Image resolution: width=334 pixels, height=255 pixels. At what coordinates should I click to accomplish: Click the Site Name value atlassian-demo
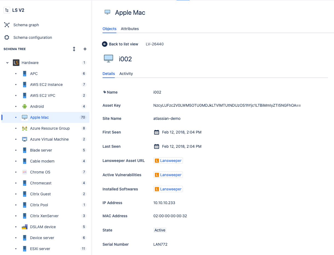167,118
